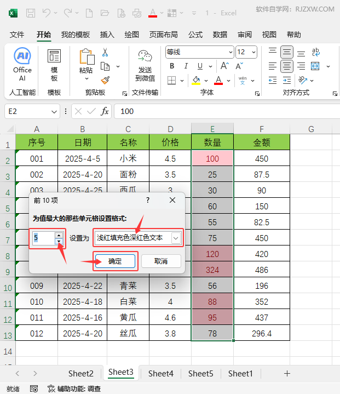This screenshot has height=394, width=340.
Task: Expand the font size 12 dropdown
Action: [x=253, y=52]
